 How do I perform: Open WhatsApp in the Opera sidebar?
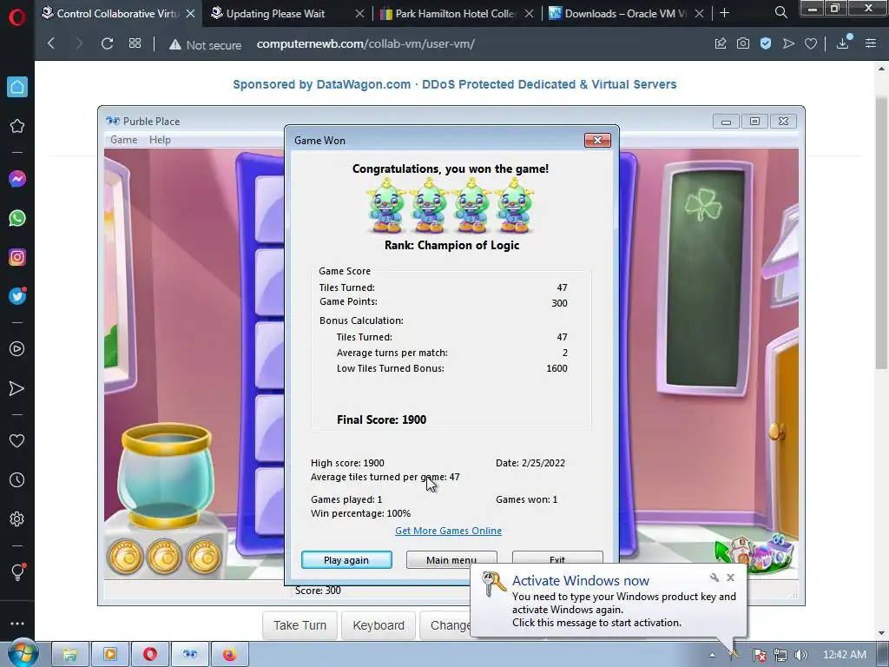17,218
